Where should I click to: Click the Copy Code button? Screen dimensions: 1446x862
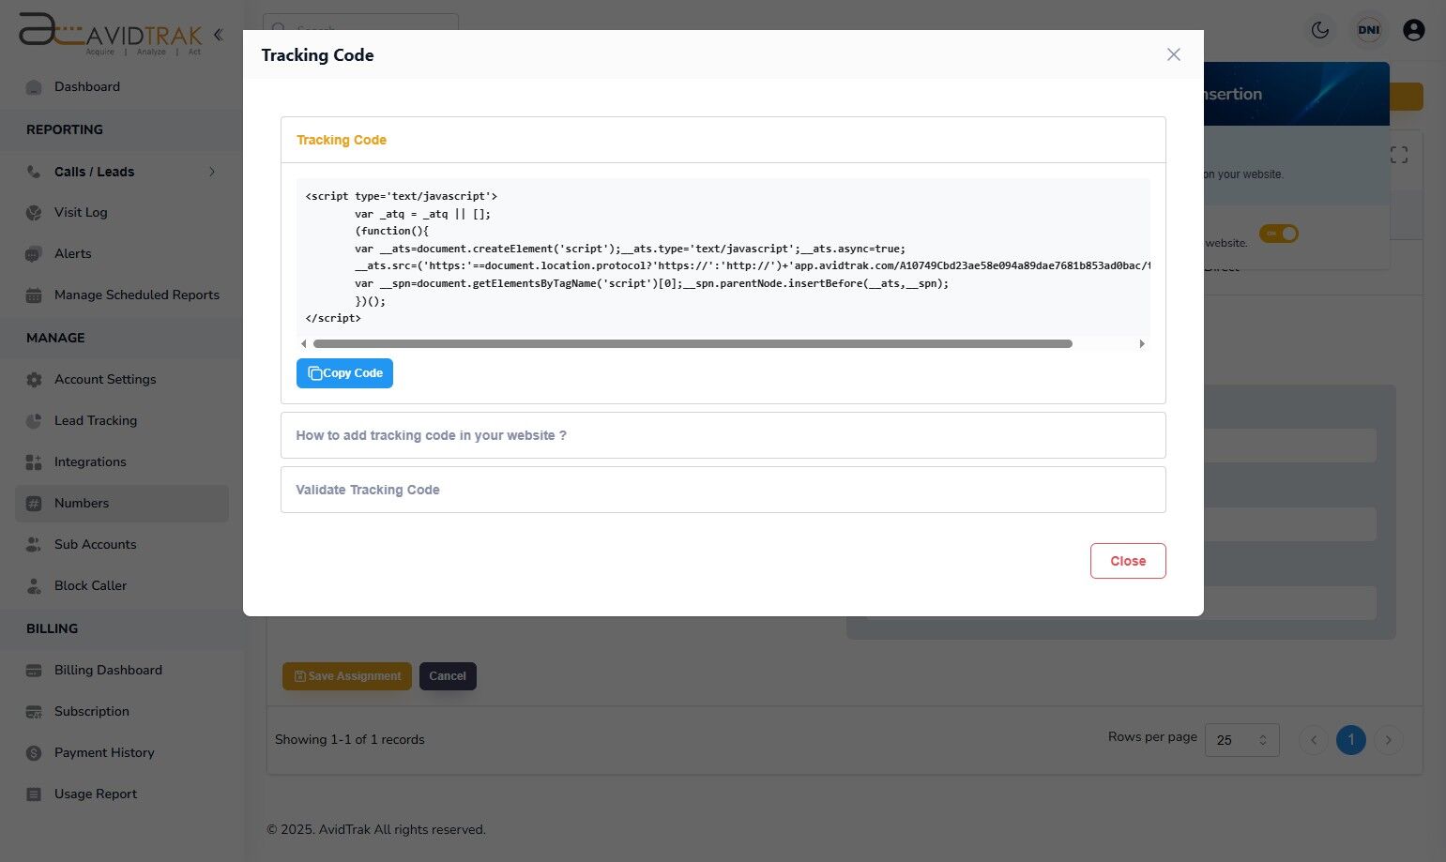click(x=344, y=372)
